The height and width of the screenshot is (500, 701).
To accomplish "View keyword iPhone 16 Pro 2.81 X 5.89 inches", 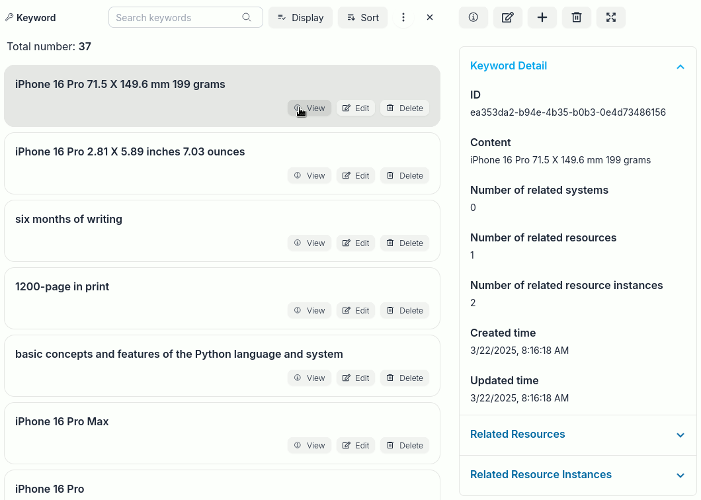I will [309, 176].
